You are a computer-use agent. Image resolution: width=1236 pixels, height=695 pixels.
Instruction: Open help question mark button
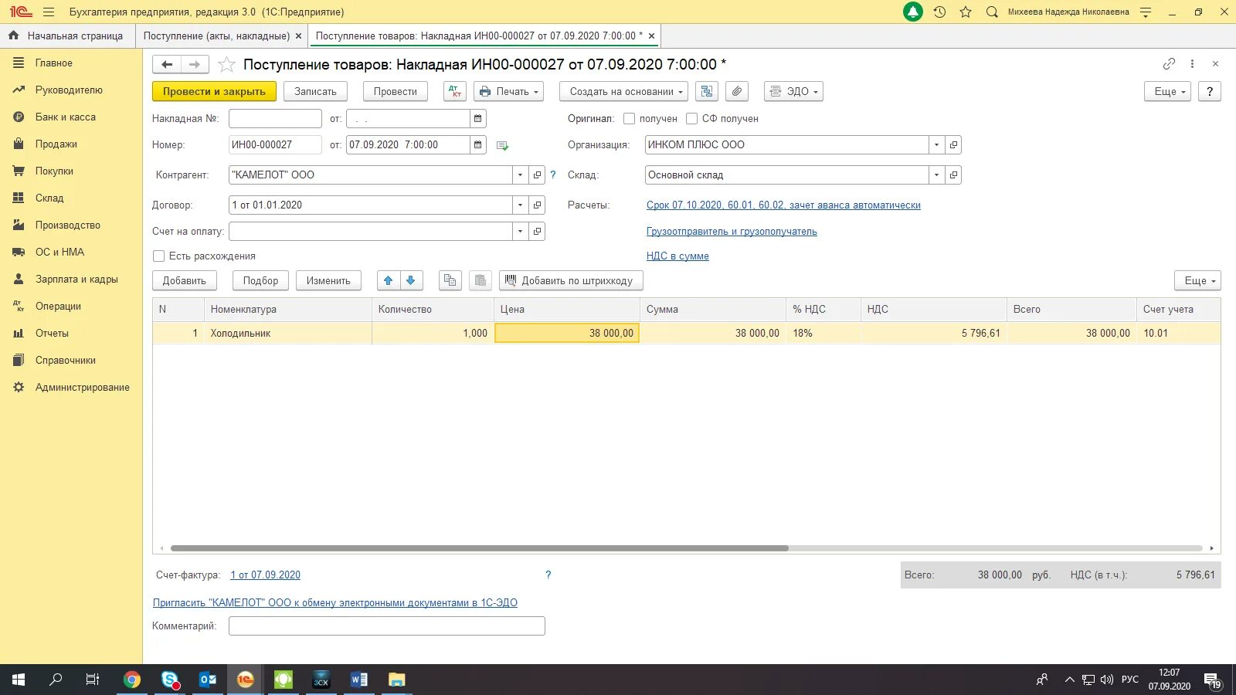click(1210, 91)
